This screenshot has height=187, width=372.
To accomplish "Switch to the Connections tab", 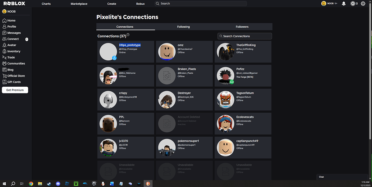I will pos(125,27).
